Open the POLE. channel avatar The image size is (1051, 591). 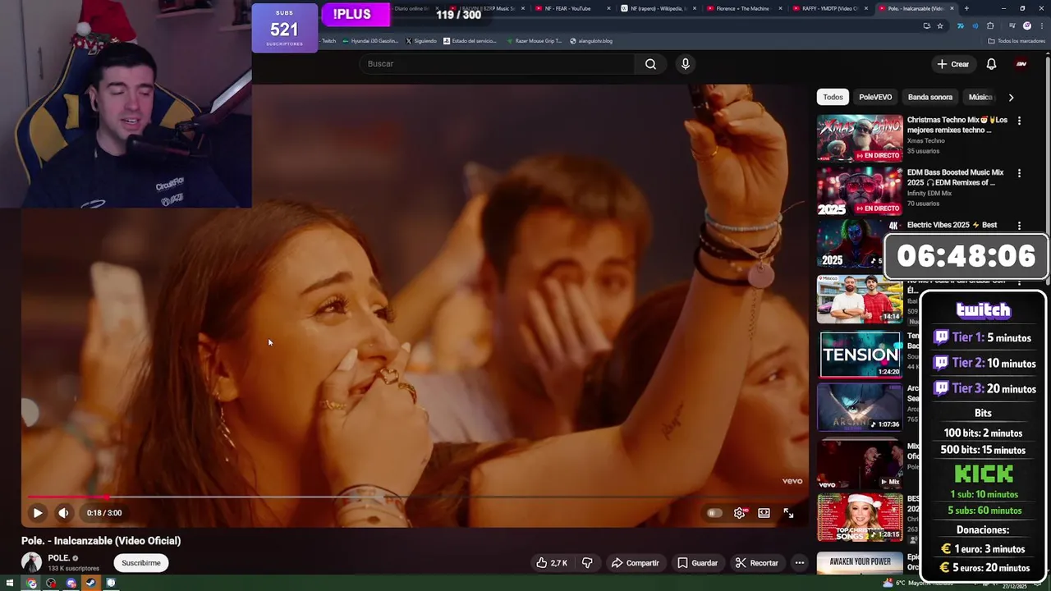point(31,562)
